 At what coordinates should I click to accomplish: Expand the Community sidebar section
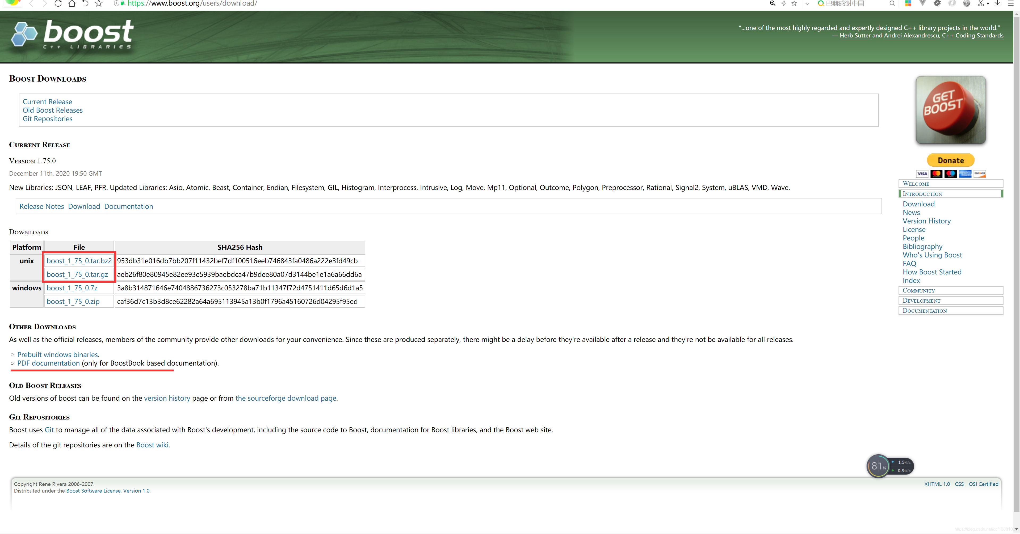tap(919, 290)
